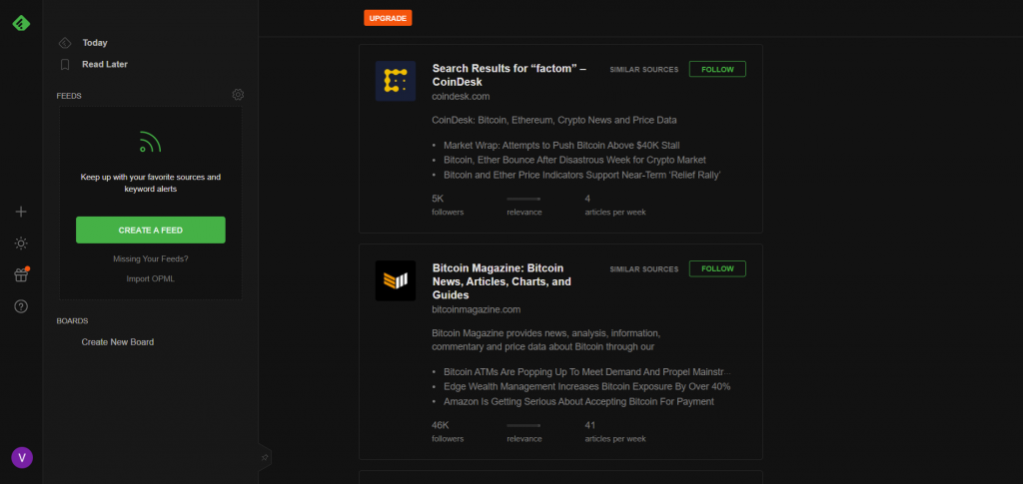The image size is (1023, 484).
Task: Click Create New Board
Action: pyautogui.click(x=118, y=342)
